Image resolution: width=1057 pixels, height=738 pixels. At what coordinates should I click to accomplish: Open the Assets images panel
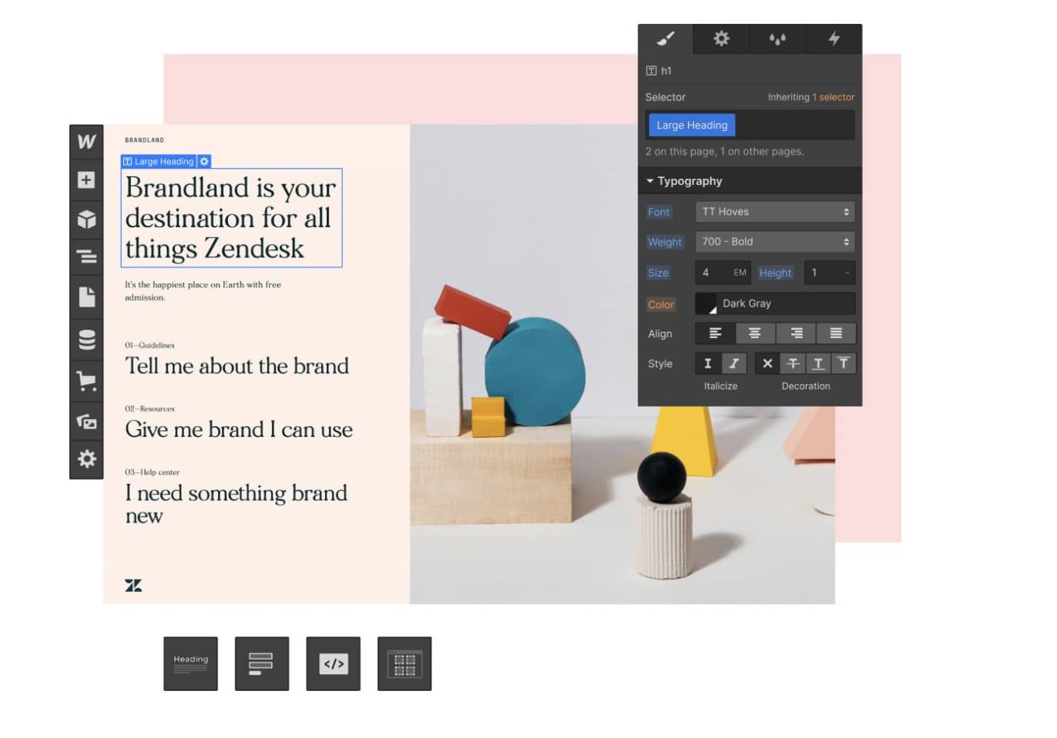[x=86, y=421]
